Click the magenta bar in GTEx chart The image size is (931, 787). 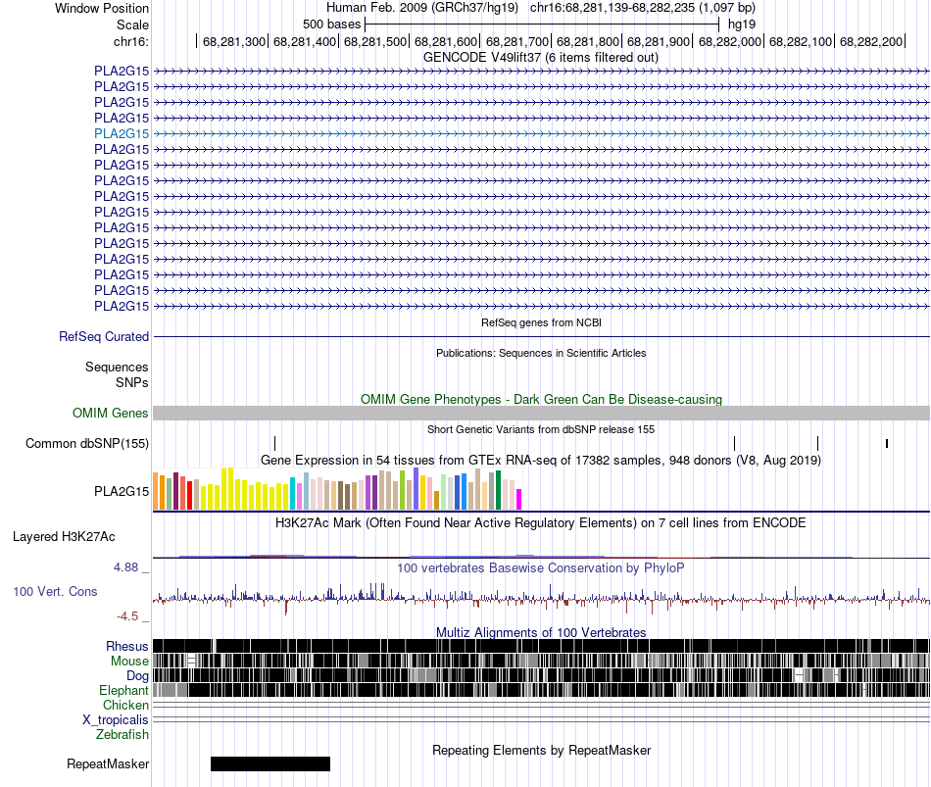[x=518, y=499]
